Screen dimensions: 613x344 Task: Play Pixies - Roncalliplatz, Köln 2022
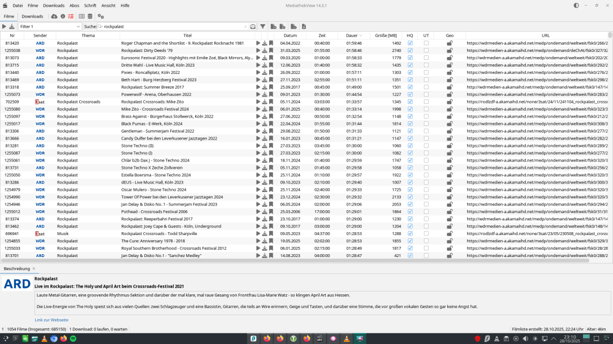coord(258,73)
